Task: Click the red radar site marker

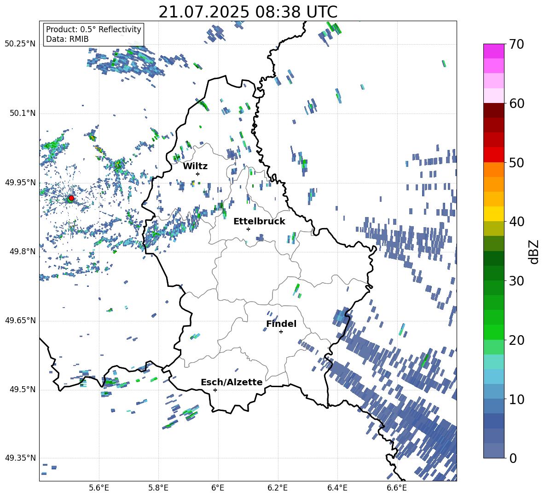Action: tap(71, 198)
